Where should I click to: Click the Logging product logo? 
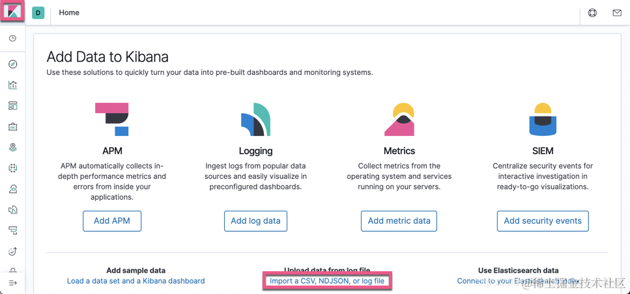(255, 119)
